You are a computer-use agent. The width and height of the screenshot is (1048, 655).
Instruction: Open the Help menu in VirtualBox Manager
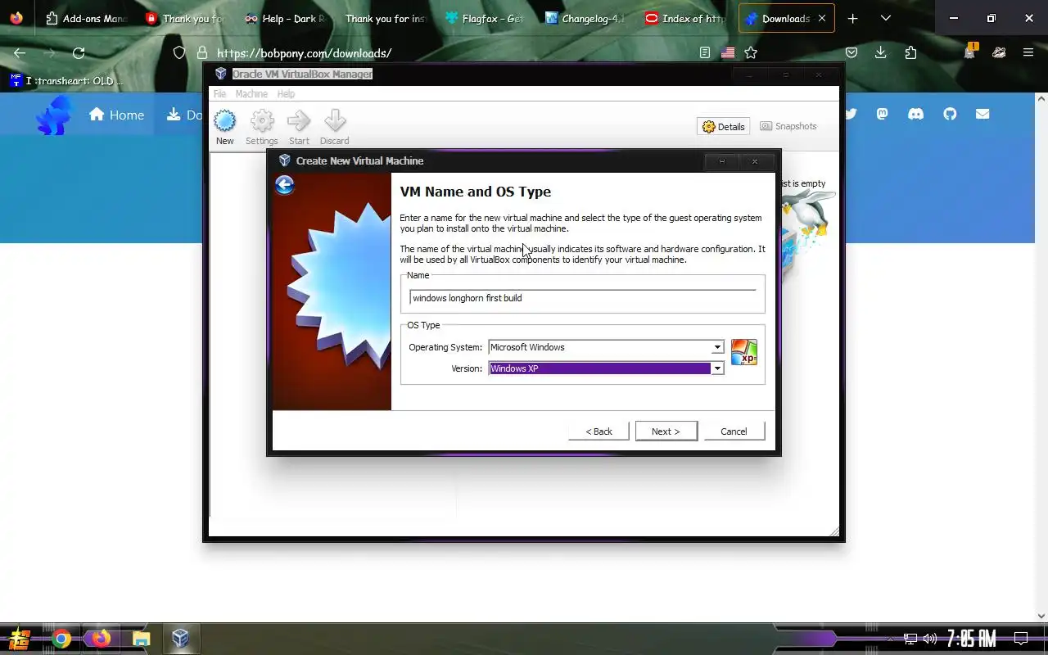tap(286, 94)
